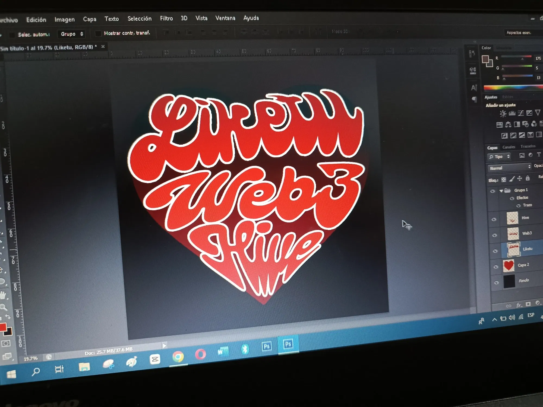Screen dimensions: 543x407
Task: Link layers at panel bottom
Action: (509, 306)
